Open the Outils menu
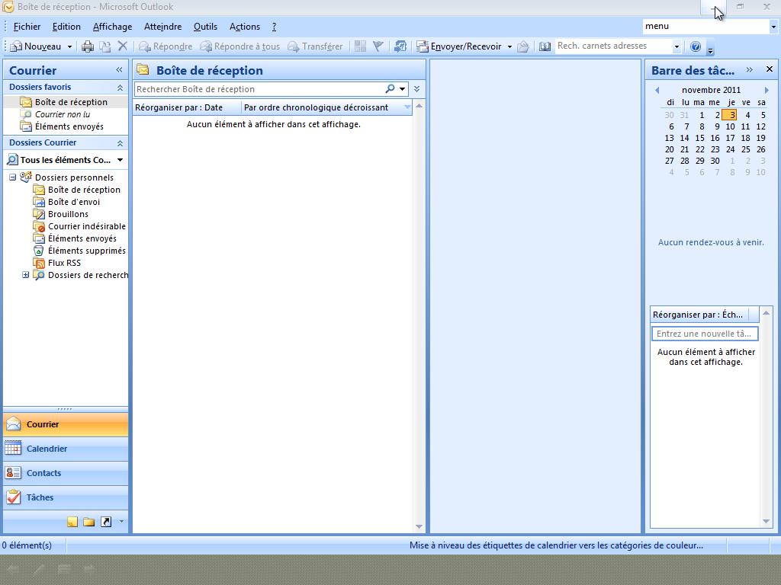The image size is (781, 585). 205,27
